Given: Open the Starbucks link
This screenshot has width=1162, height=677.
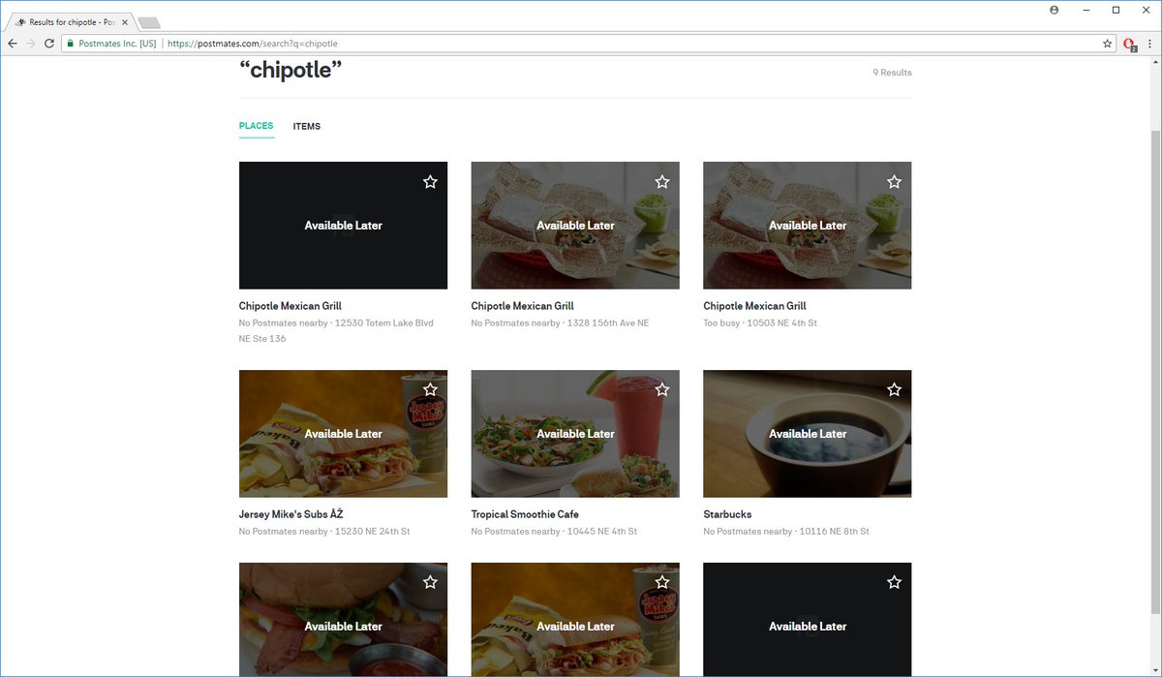Looking at the screenshot, I should coord(727,514).
